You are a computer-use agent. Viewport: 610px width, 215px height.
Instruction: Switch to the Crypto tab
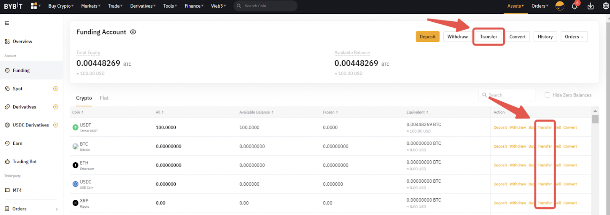[84, 98]
